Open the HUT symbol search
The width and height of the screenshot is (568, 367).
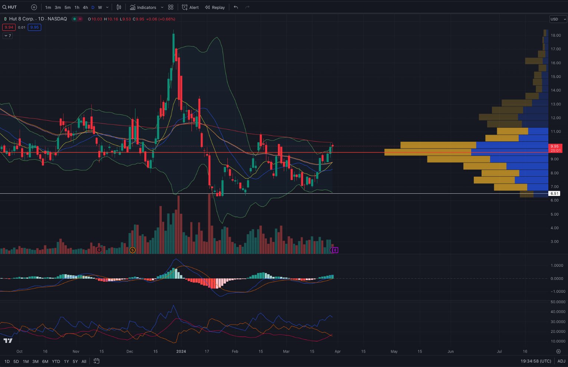pyautogui.click(x=10, y=7)
